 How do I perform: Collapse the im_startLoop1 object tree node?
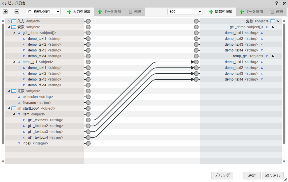[9, 108]
